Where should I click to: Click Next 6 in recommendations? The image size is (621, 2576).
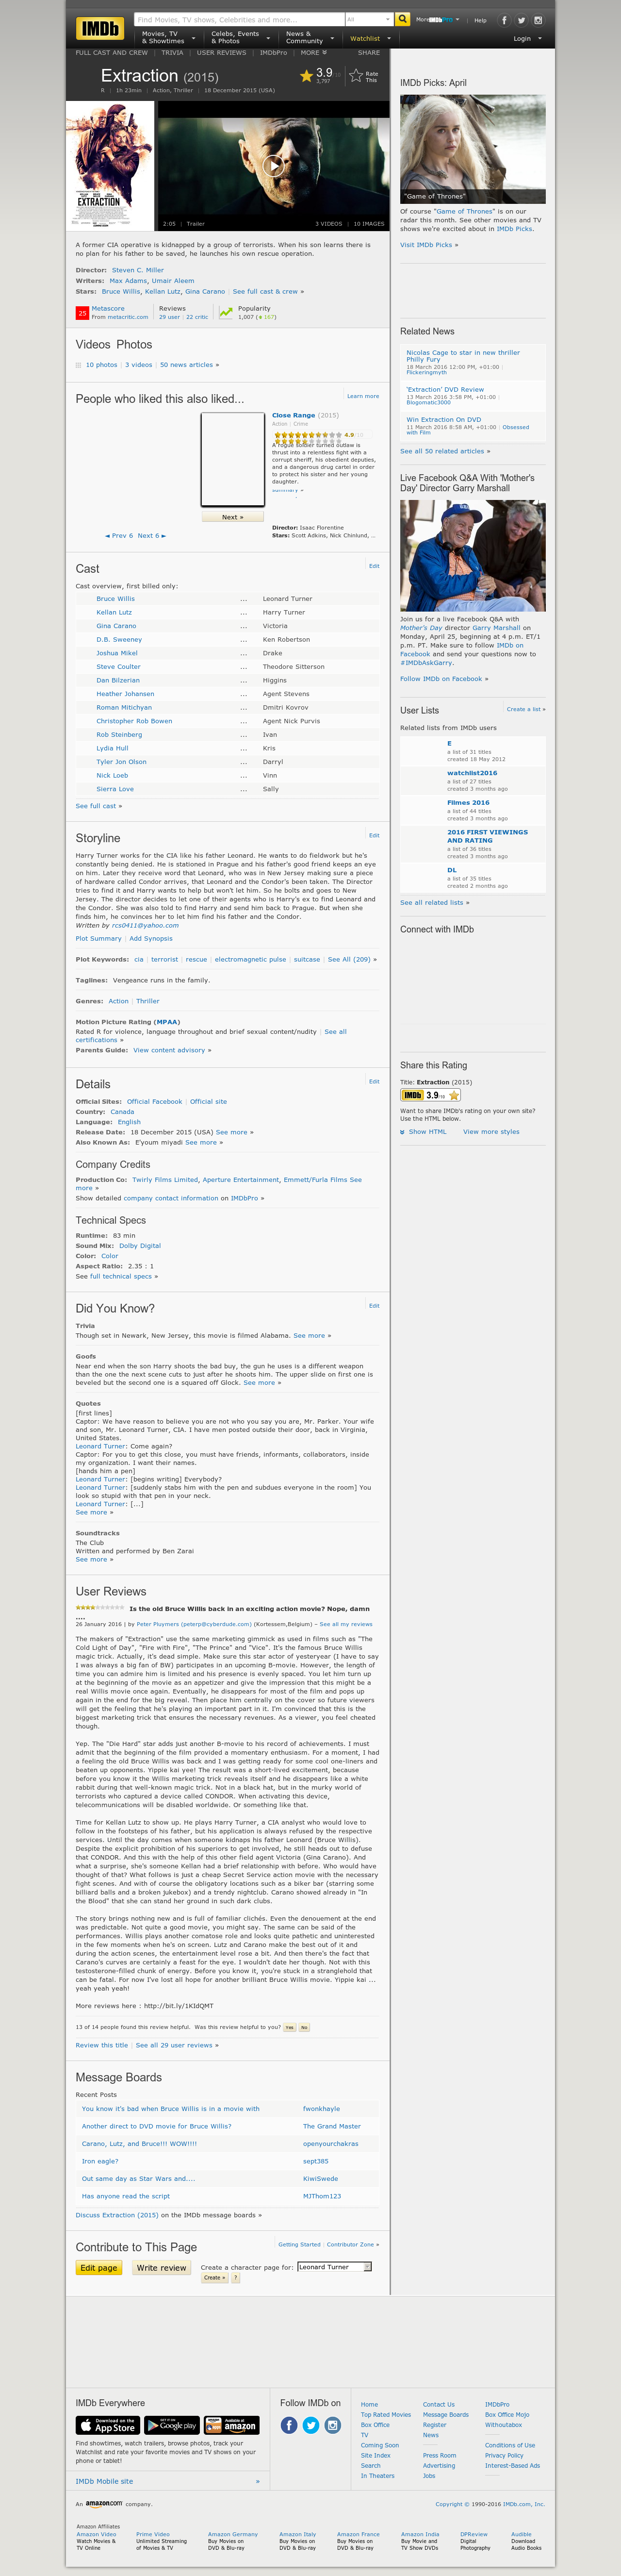click(151, 536)
